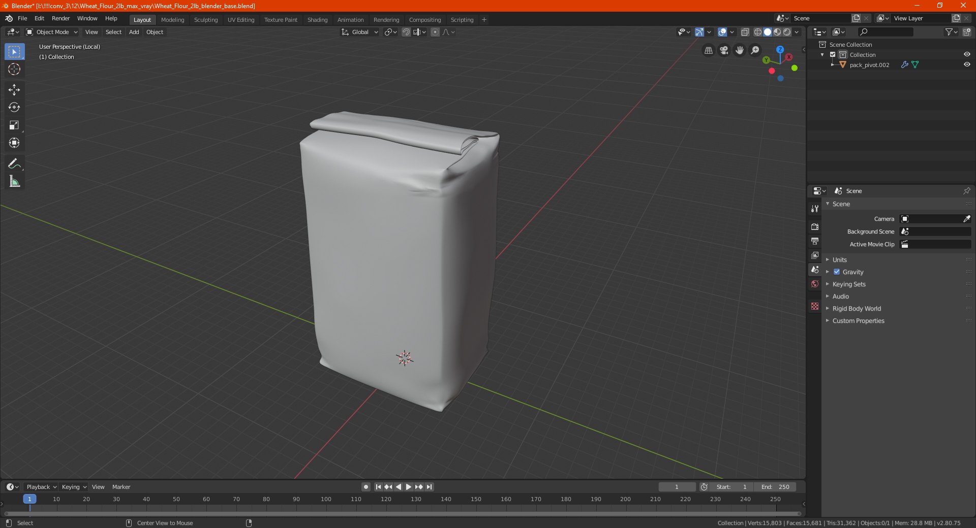Choose the Move tool
Screen dimensions: 976x528
tap(14, 90)
